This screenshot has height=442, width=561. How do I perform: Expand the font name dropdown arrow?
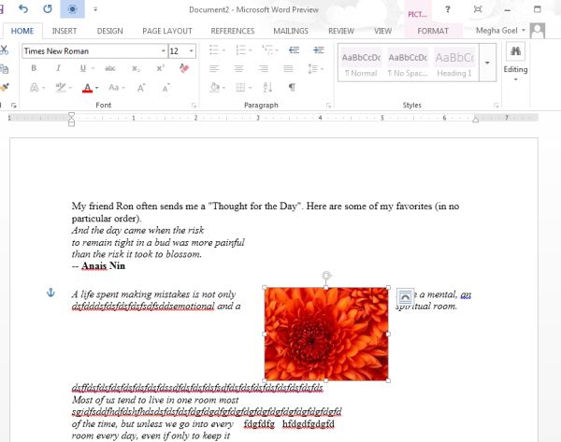[164, 51]
